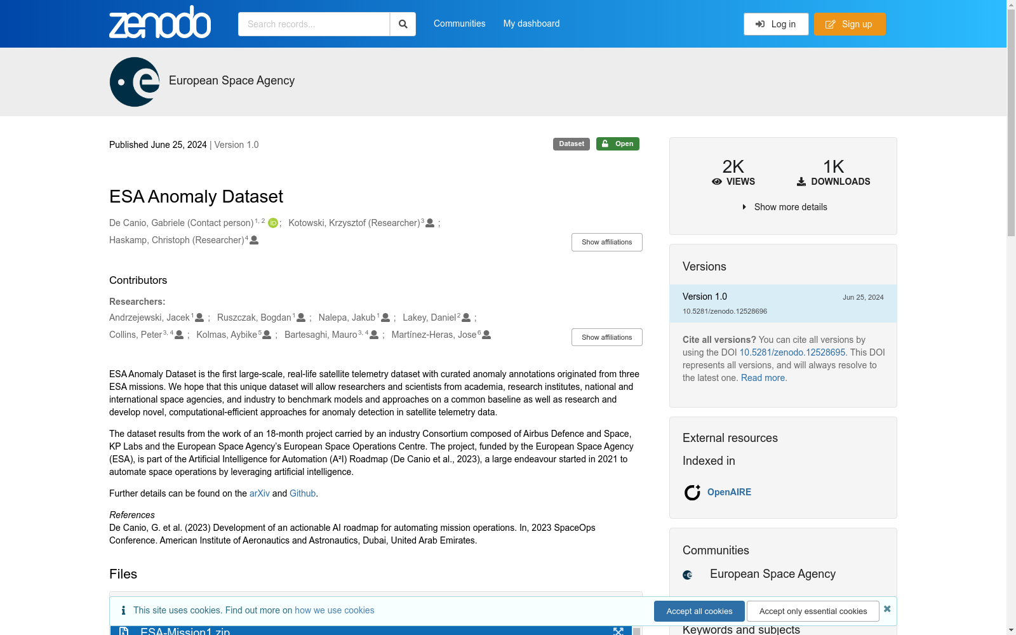Expand Show more details statistics

click(784, 207)
